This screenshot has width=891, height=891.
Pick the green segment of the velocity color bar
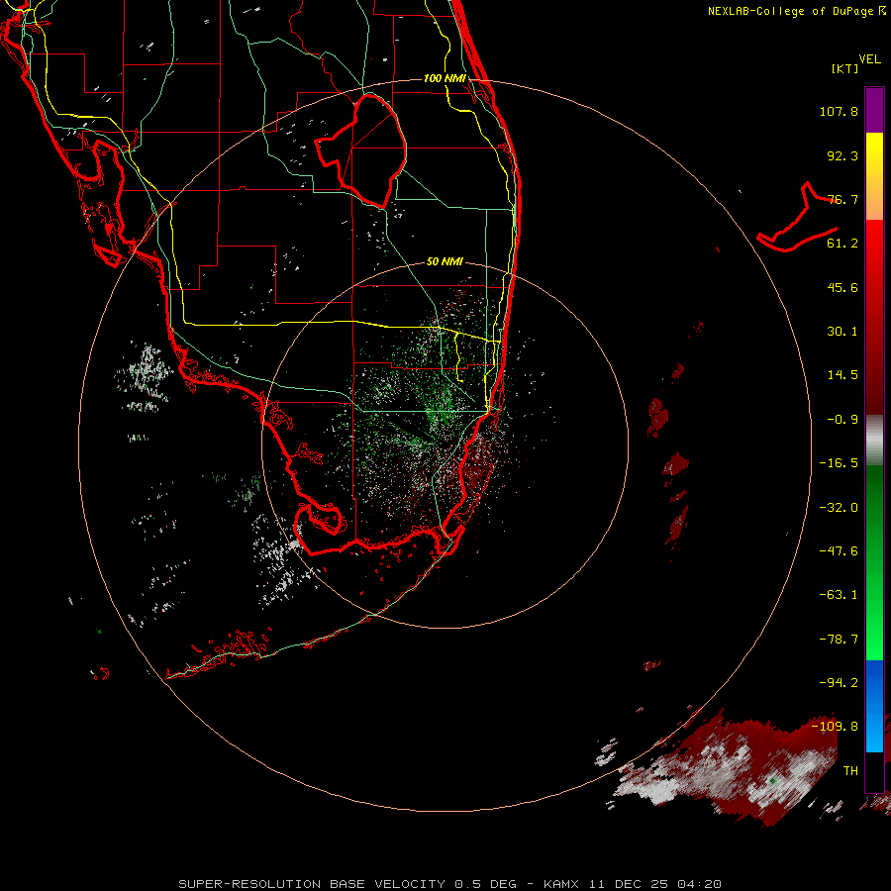point(874,562)
